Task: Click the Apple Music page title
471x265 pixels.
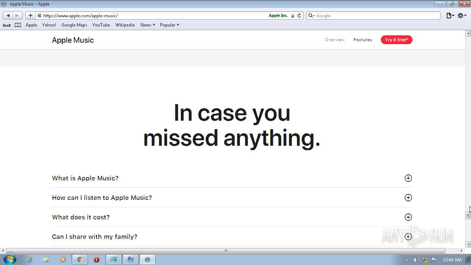Action: click(73, 40)
